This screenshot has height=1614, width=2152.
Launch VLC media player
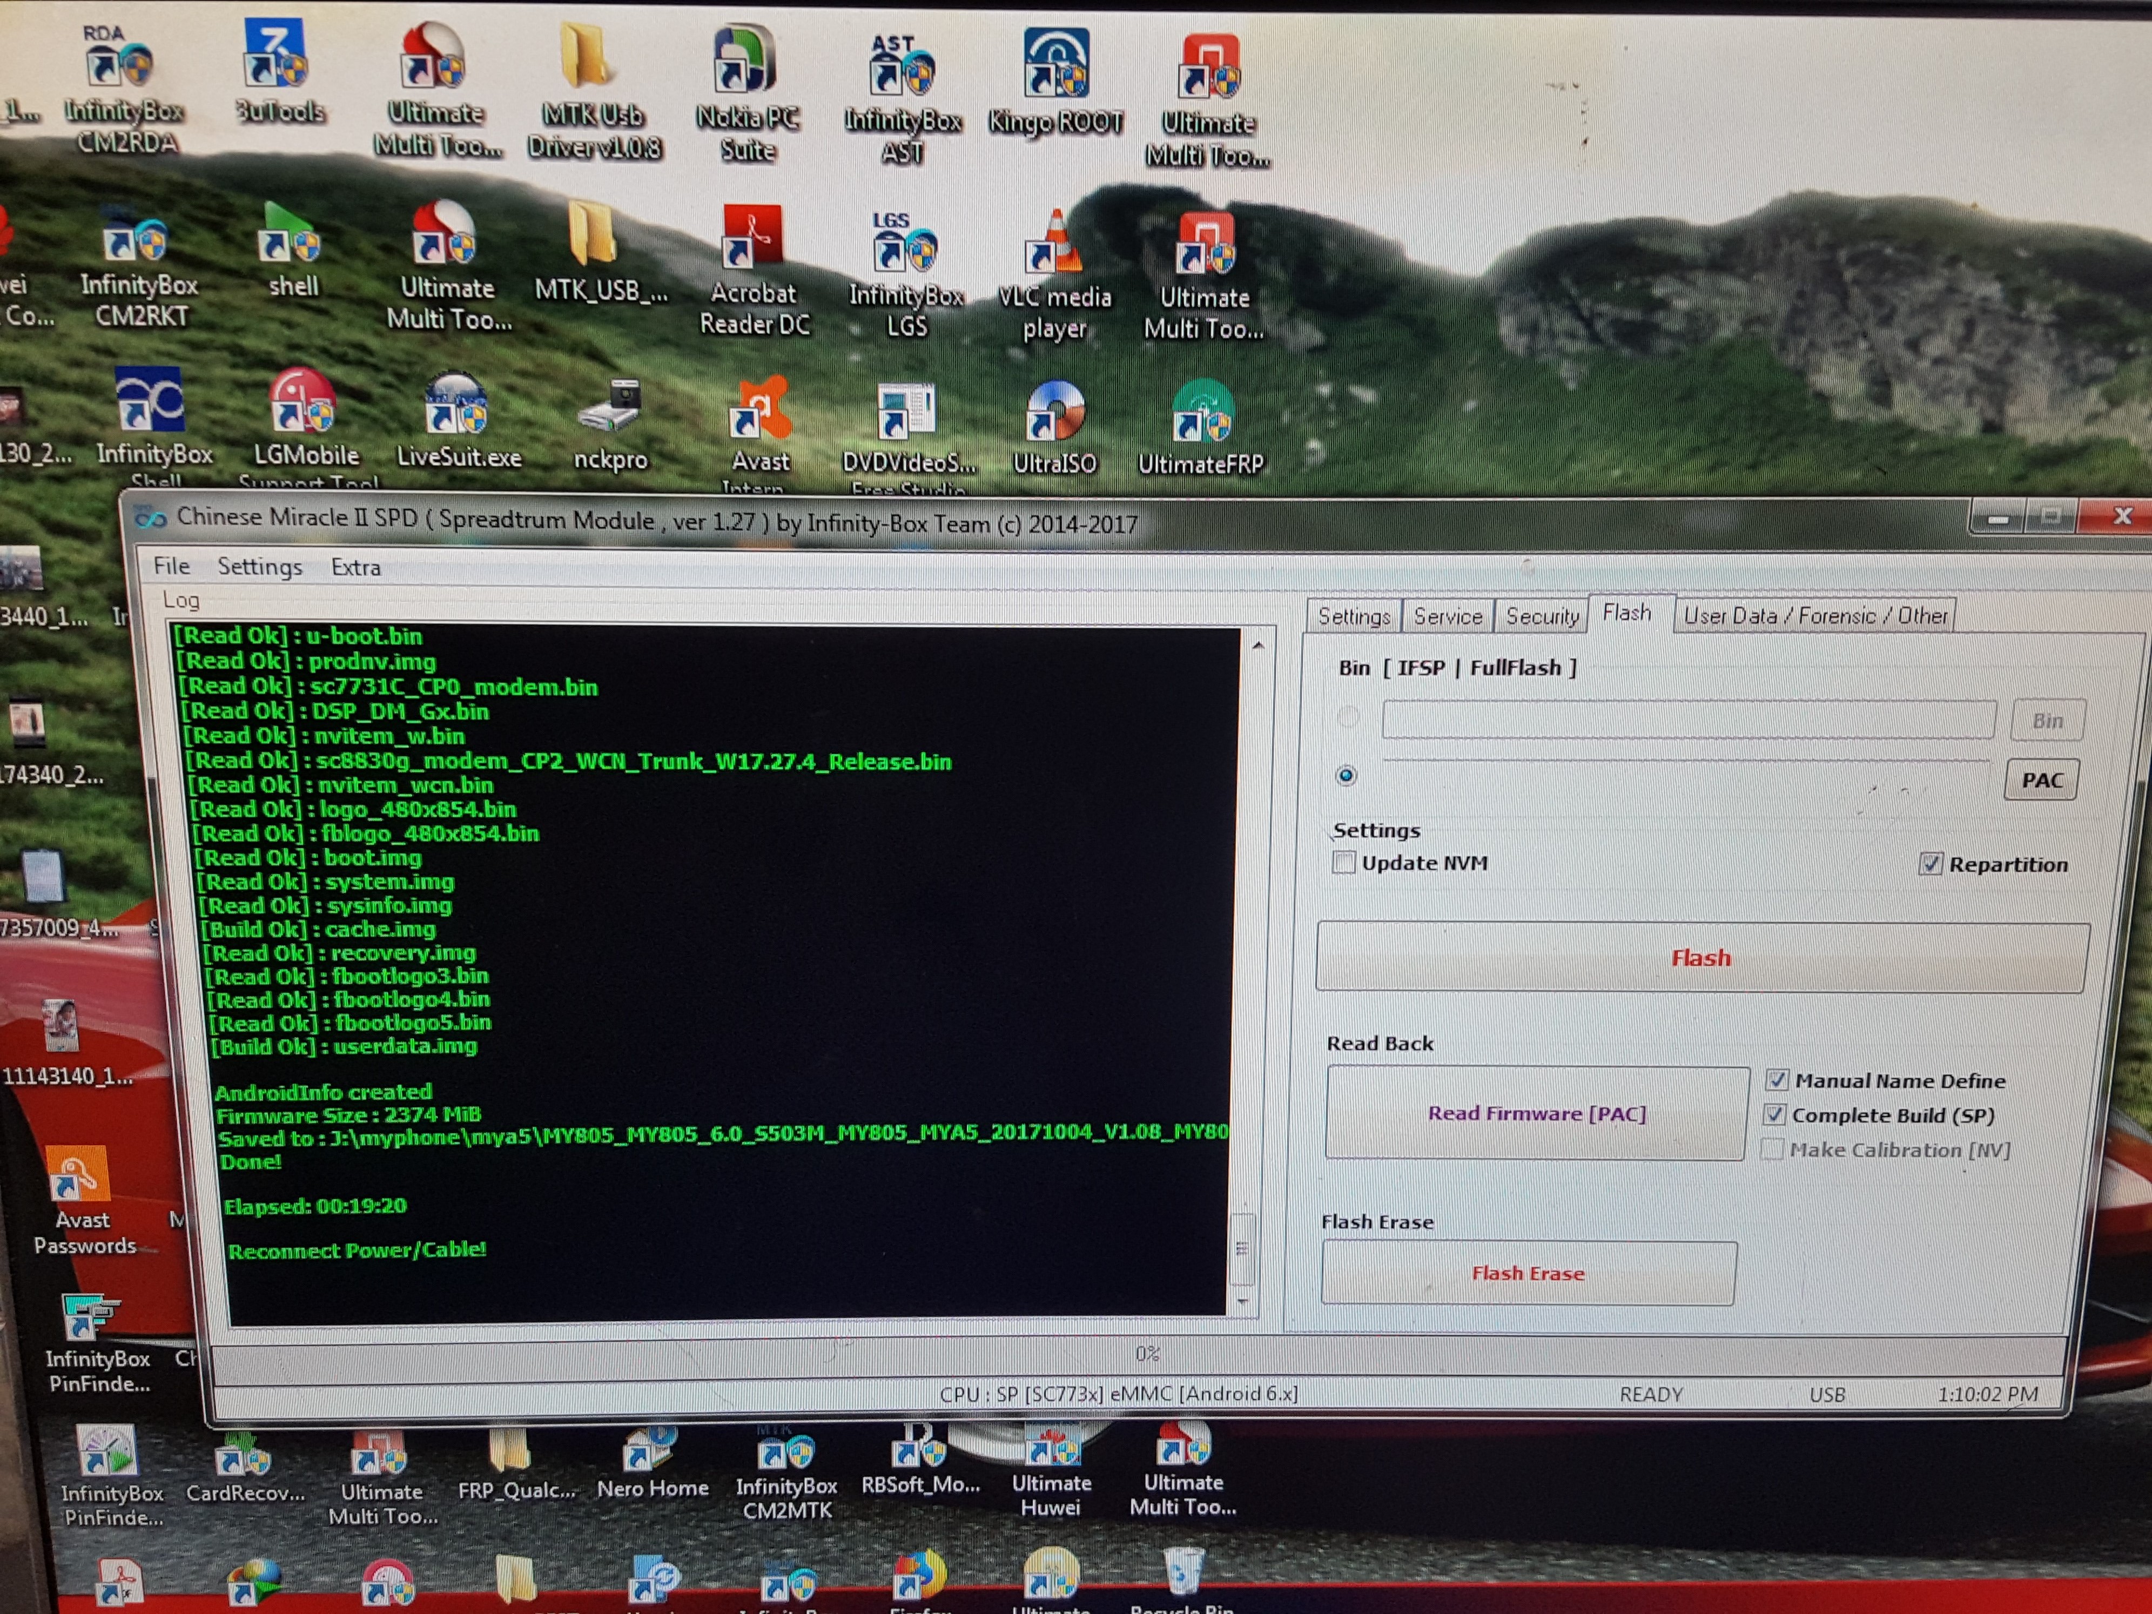coord(1054,275)
